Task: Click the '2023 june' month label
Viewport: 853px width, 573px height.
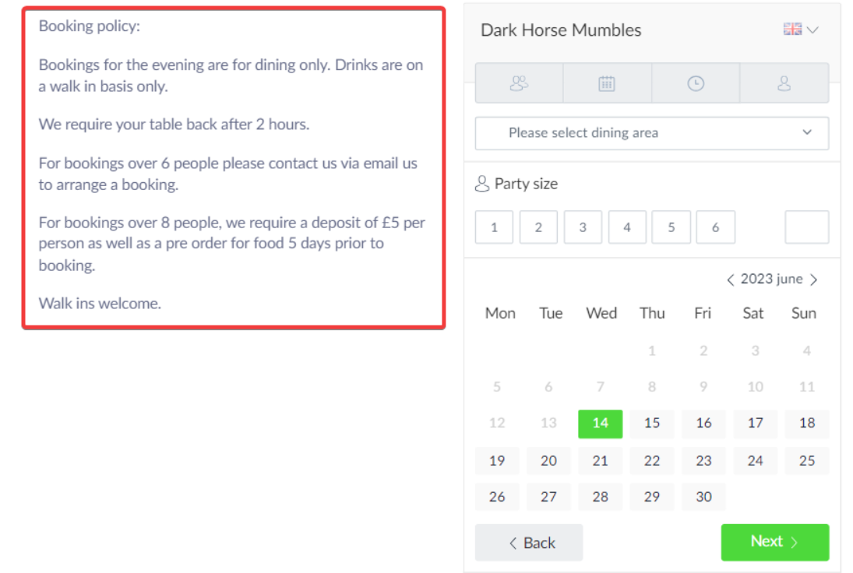Action: point(771,279)
